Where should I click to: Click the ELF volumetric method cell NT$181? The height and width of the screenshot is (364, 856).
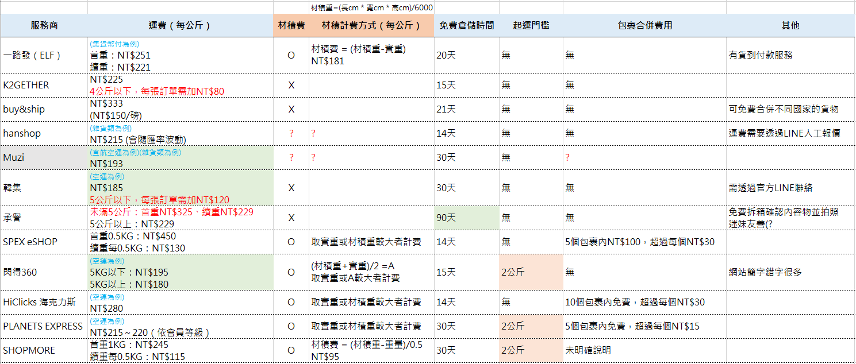[371, 55]
